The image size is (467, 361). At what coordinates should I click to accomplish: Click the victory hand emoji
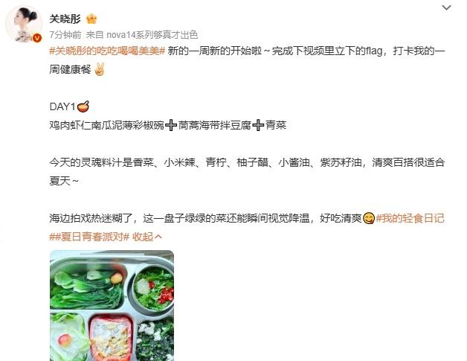point(99,69)
